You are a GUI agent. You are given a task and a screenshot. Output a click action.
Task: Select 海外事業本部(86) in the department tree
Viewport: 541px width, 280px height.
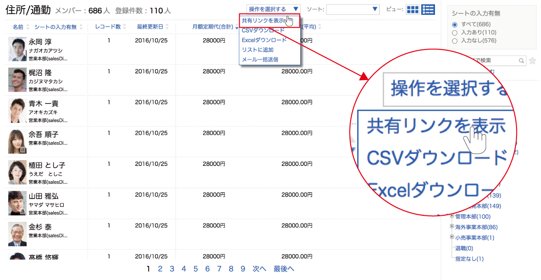point(476,227)
